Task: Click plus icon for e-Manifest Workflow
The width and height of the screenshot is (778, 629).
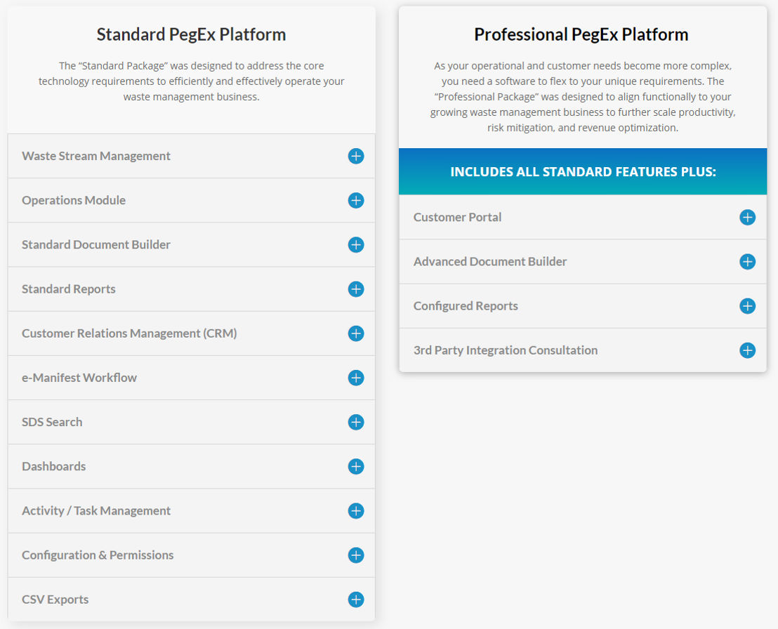Action: (356, 378)
